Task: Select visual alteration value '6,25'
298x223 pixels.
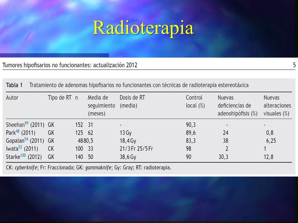Action: pos(271,141)
